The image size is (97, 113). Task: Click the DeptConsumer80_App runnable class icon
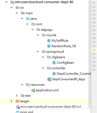point(49,79)
